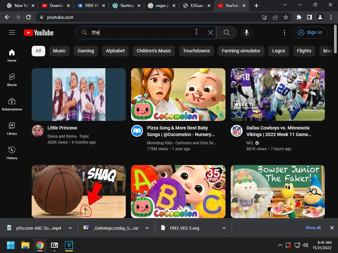This screenshot has width=338, height=253.
Task: Show hidden system tray icons
Action: click(x=280, y=245)
